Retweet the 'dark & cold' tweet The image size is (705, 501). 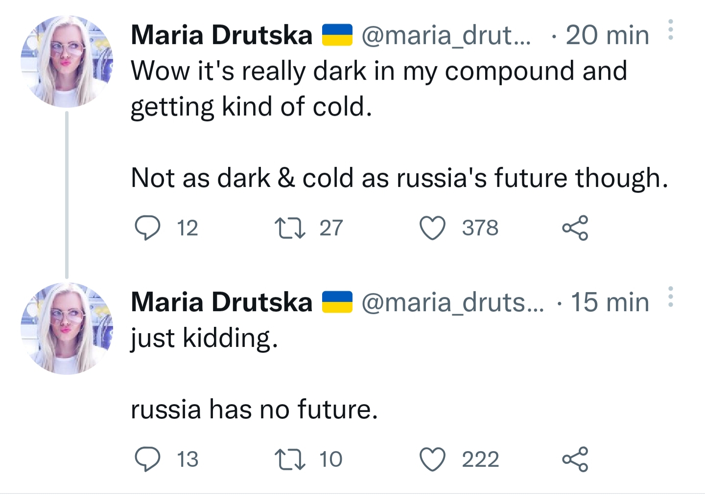click(x=290, y=228)
